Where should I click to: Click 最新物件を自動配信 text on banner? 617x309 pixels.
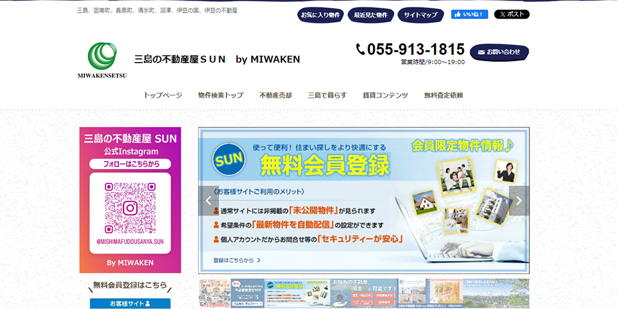(x=293, y=225)
